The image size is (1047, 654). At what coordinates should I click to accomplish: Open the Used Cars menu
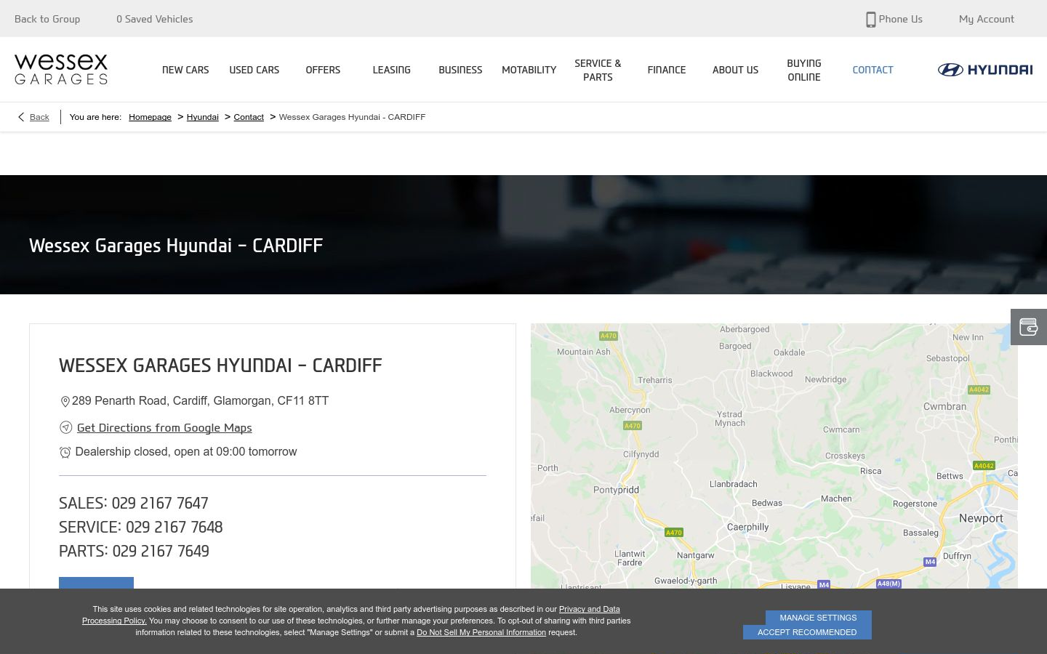[254, 70]
